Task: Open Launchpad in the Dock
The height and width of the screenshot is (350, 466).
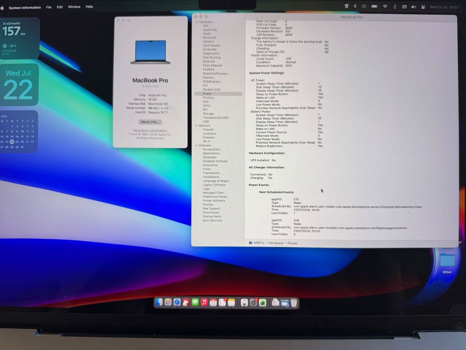Action: click(168, 302)
